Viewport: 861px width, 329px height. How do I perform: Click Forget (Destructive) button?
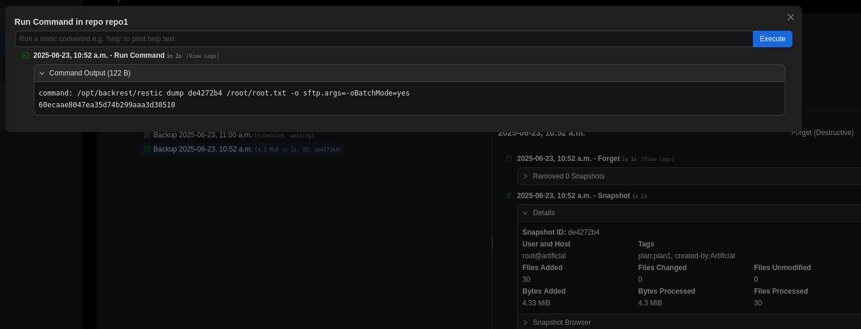822,133
